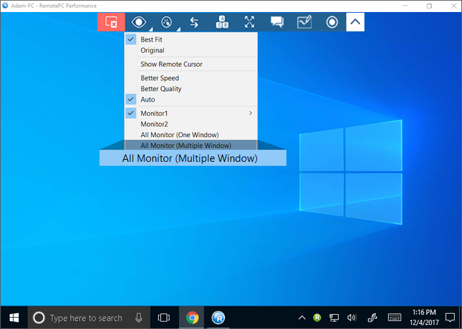The height and width of the screenshot is (329, 462).
Task: Select All Monitor (Multiple Window) menu entry
Action: point(186,145)
